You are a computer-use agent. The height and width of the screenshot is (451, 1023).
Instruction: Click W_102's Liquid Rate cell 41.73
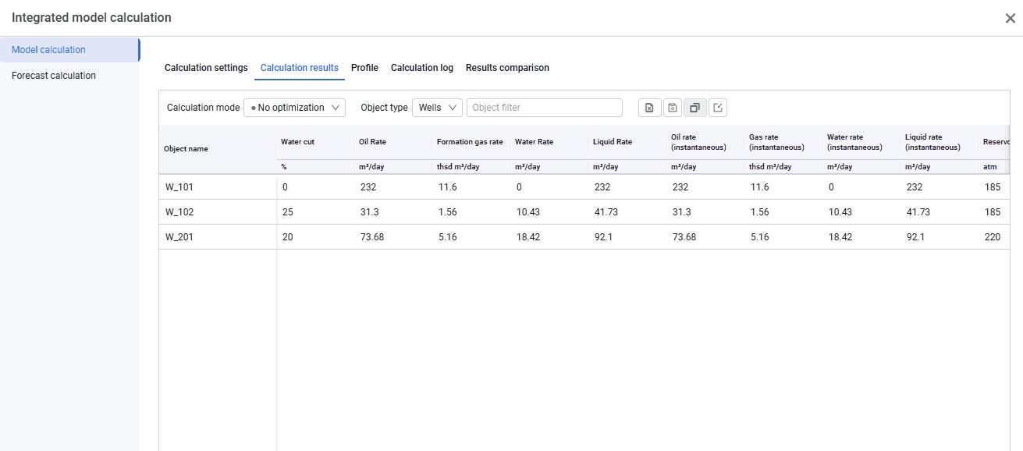[x=606, y=212]
